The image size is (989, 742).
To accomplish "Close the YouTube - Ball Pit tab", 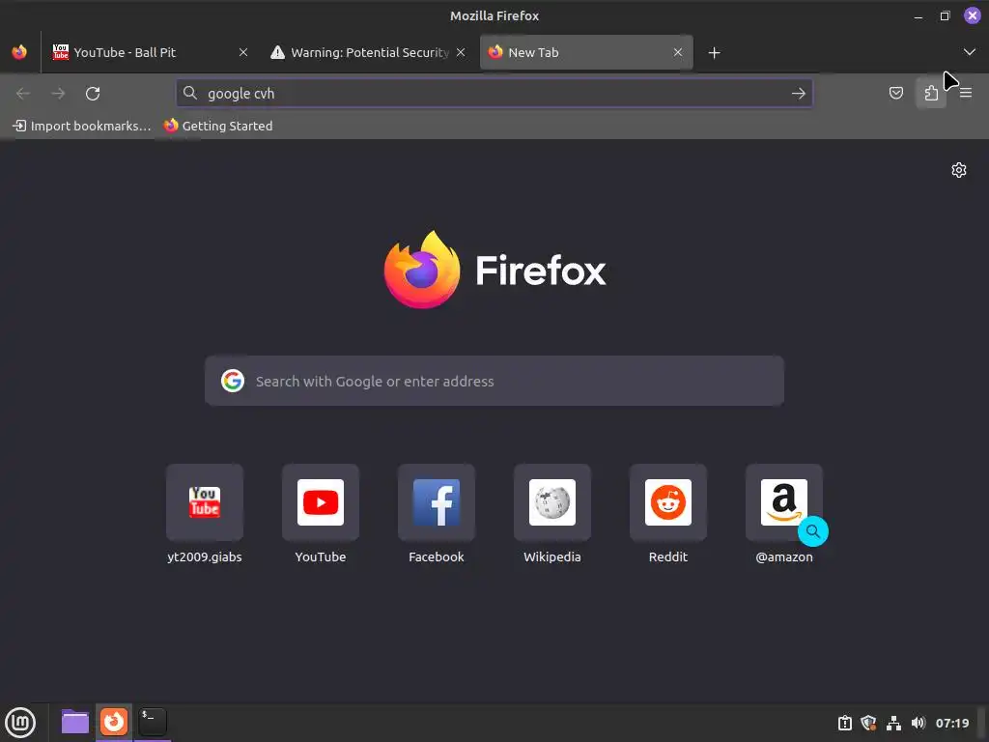I will coord(243,52).
